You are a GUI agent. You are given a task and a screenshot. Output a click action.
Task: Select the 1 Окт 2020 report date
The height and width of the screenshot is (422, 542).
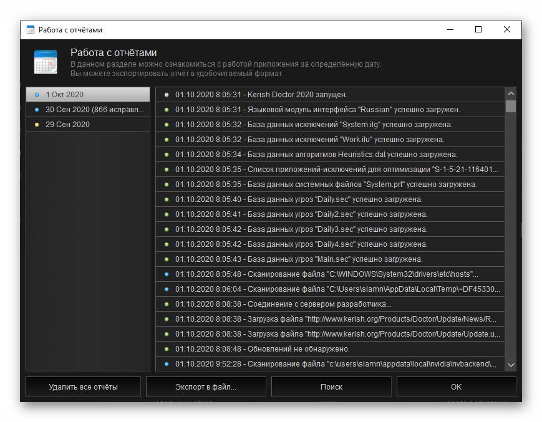tap(88, 95)
